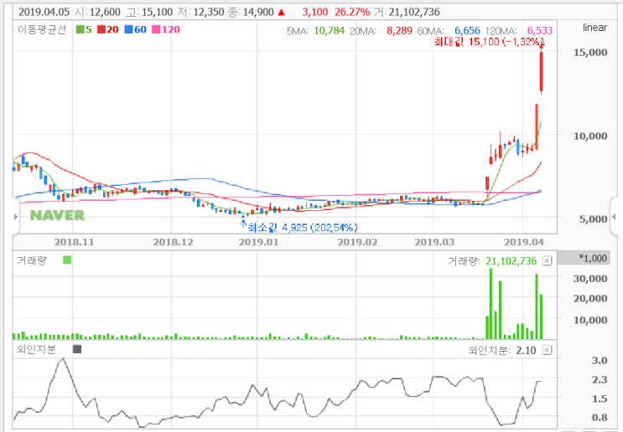Click the 외인지분 value 2.10
The image size is (623, 432).
[526, 350]
